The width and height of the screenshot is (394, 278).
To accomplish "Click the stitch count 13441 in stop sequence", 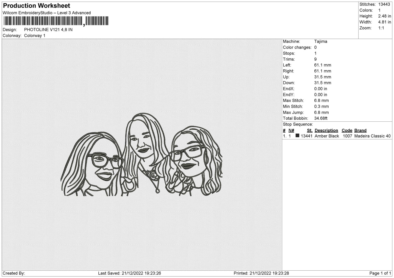I will [307, 136].
